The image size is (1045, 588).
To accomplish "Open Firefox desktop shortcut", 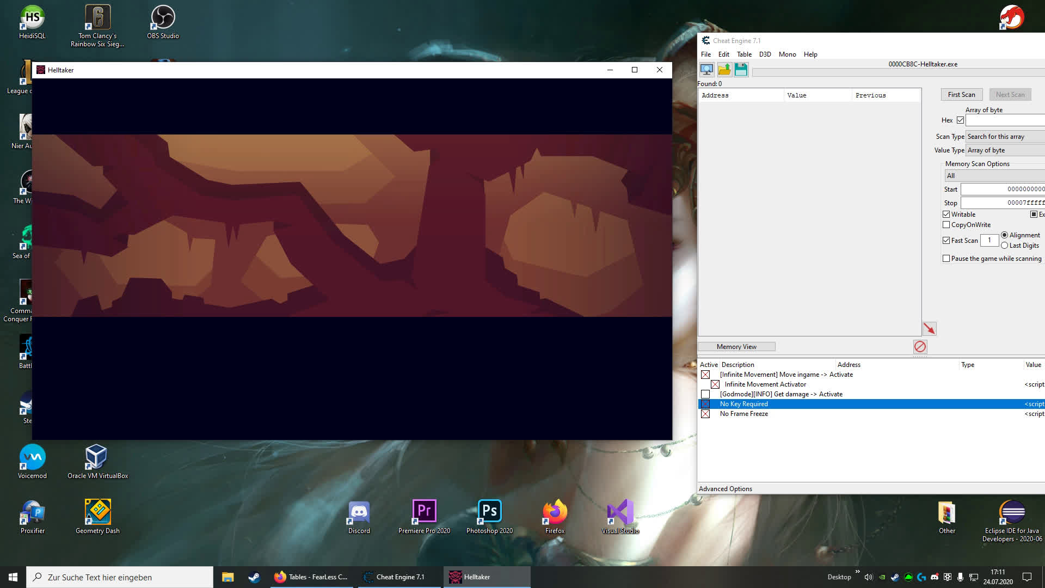I will tap(555, 517).
